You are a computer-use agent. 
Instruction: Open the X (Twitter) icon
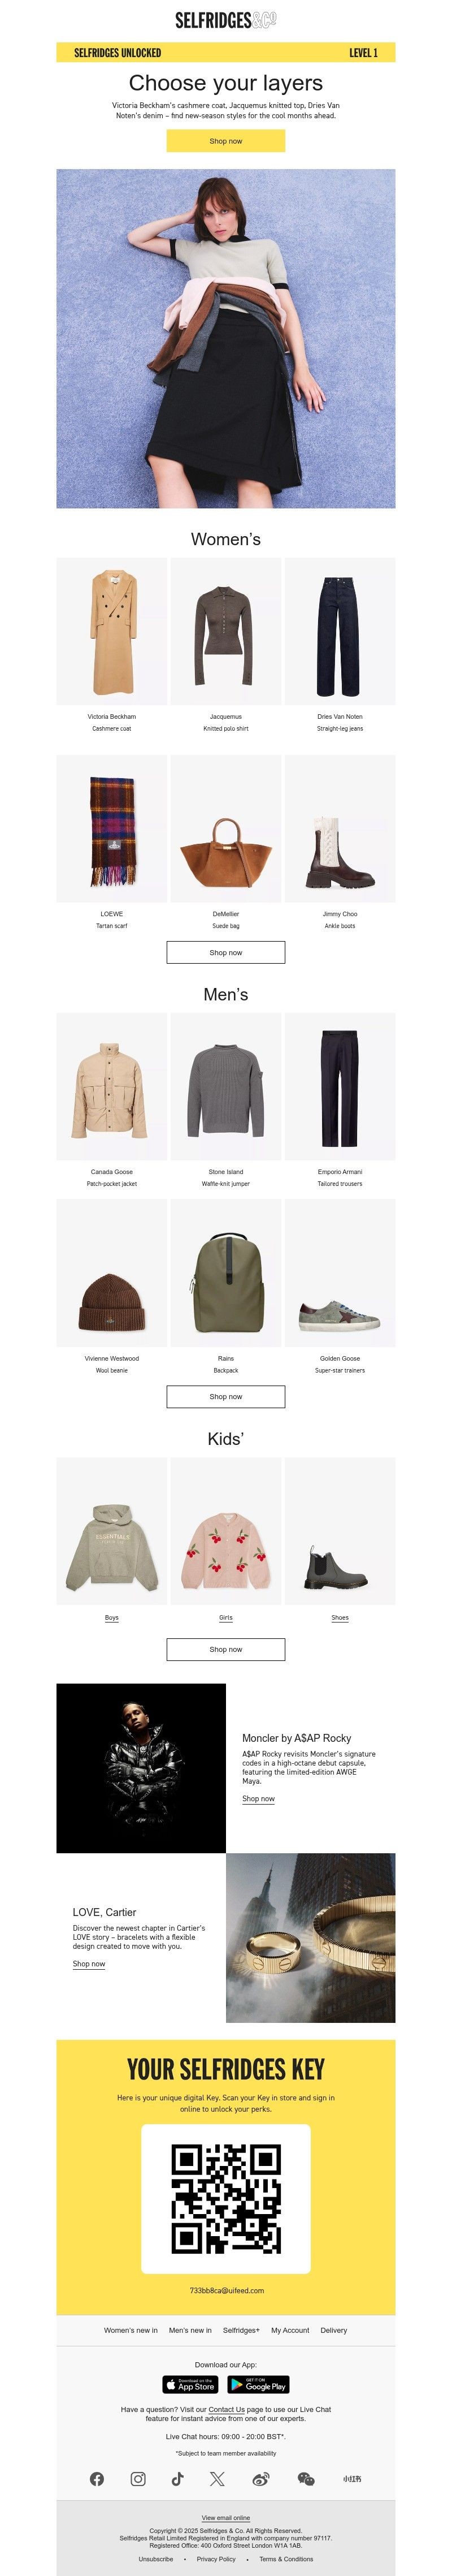[x=217, y=2478]
